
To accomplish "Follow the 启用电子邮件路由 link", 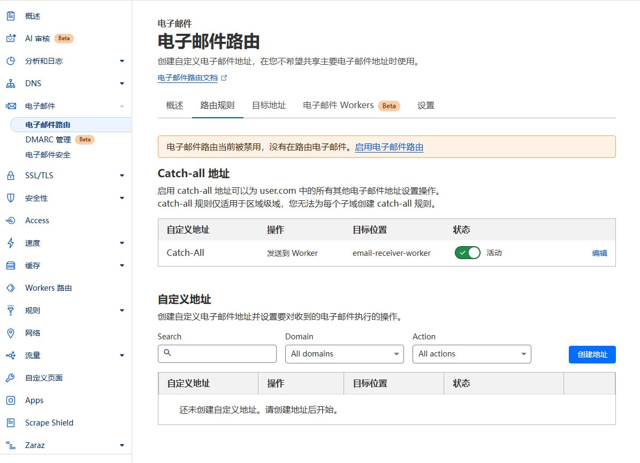I will (x=389, y=146).
